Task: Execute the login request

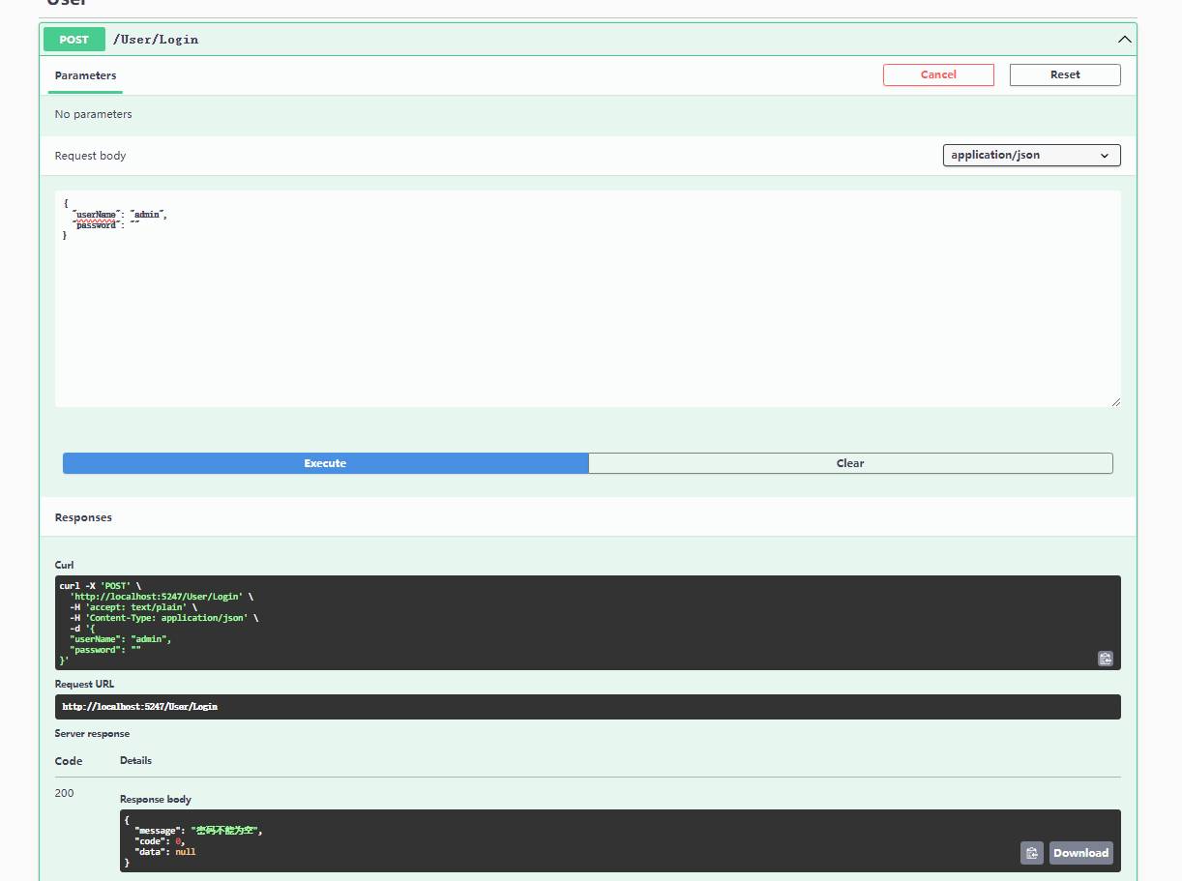Action: (325, 463)
